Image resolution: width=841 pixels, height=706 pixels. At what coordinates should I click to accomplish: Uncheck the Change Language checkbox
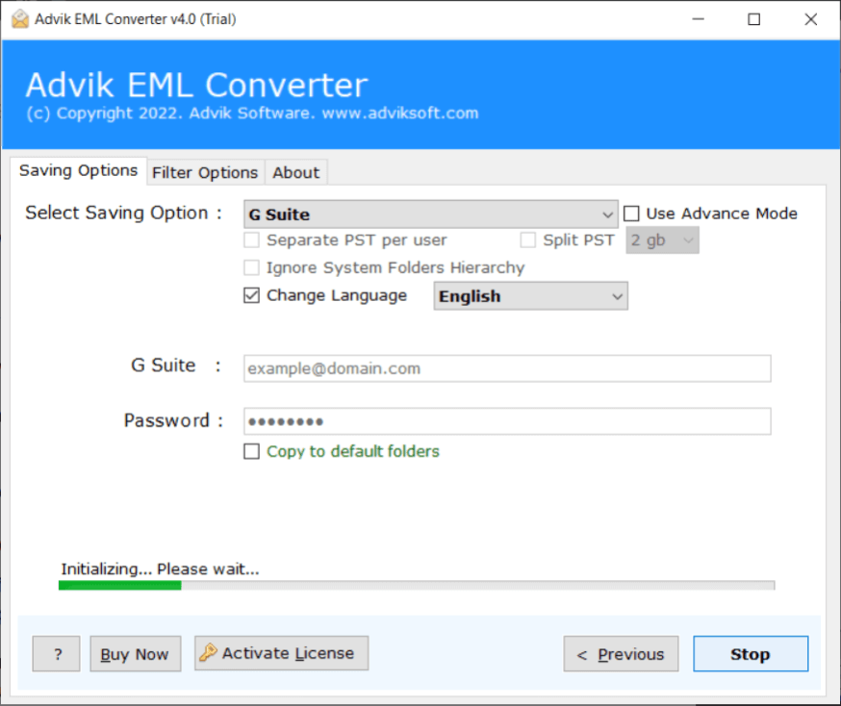251,295
